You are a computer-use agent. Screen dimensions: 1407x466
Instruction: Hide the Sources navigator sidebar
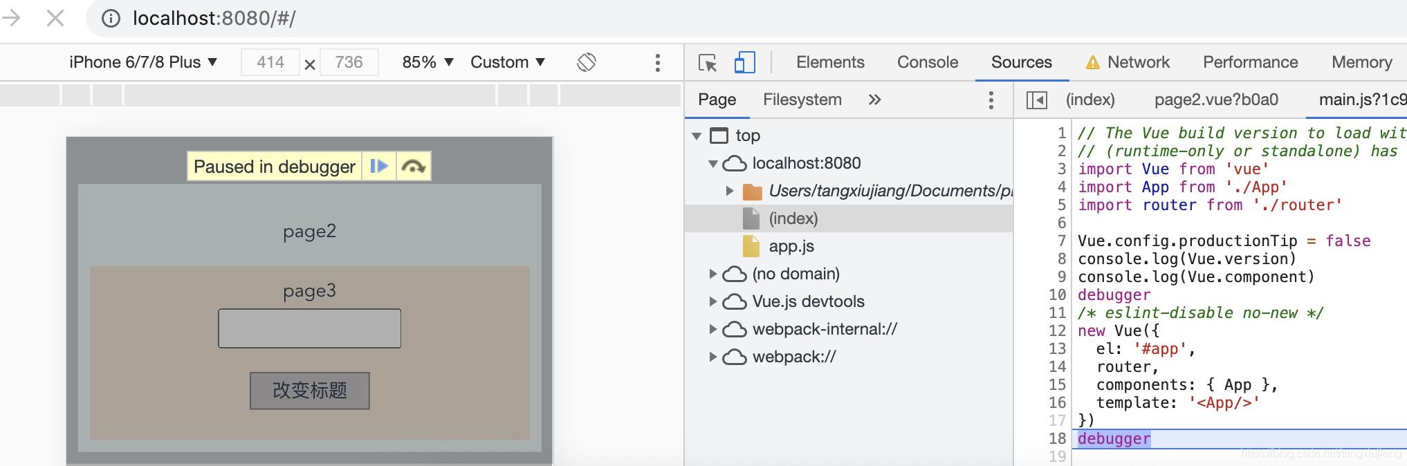[x=1036, y=100]
